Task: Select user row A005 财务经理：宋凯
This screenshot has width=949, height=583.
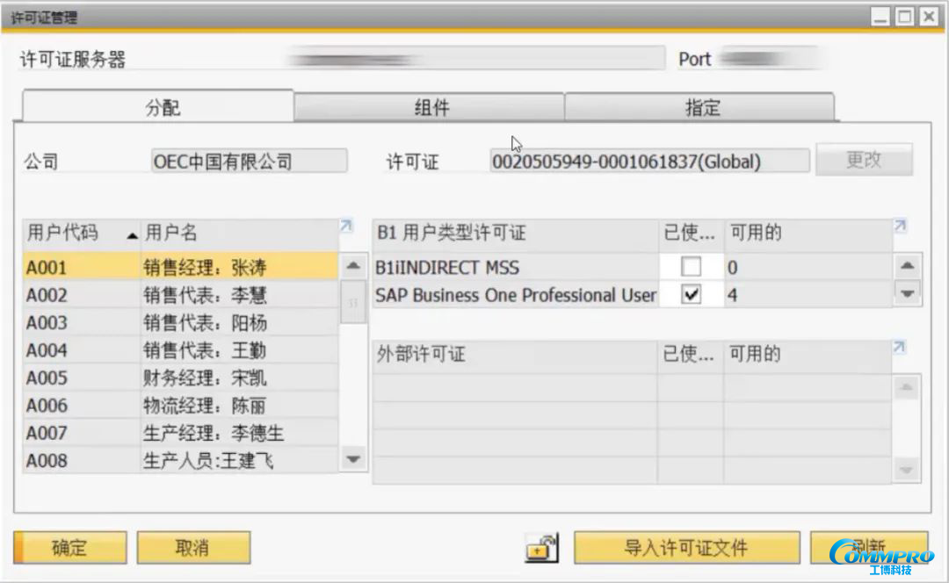Action: 176,377
